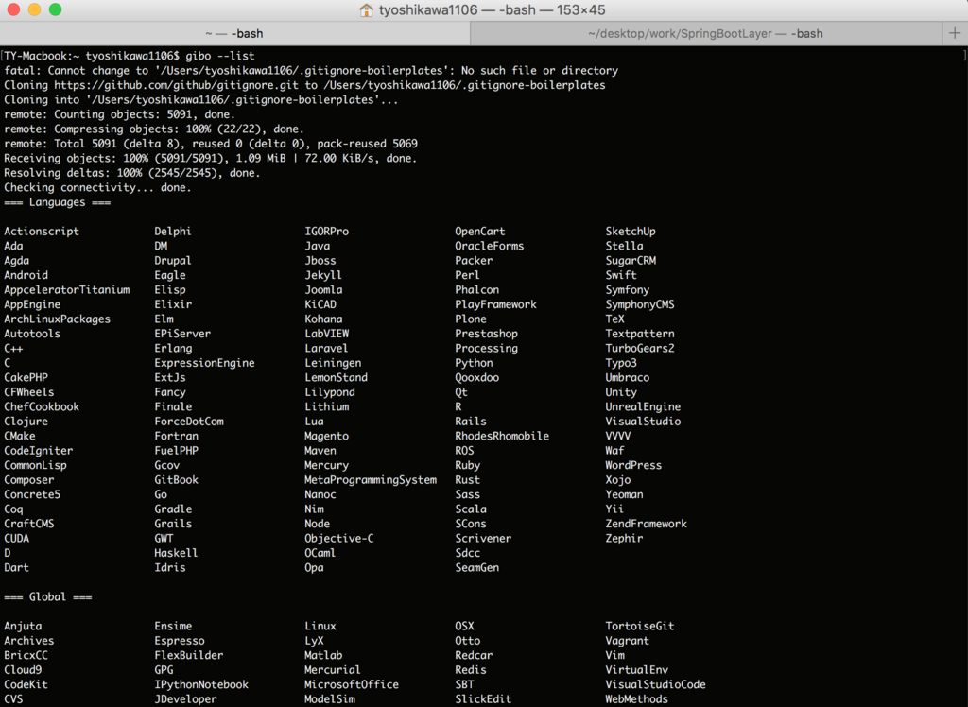Click 'Anjuta' in the Global list
Viewport: 968px width, 707px height.
pyautogui.click(x=23, y=626)
